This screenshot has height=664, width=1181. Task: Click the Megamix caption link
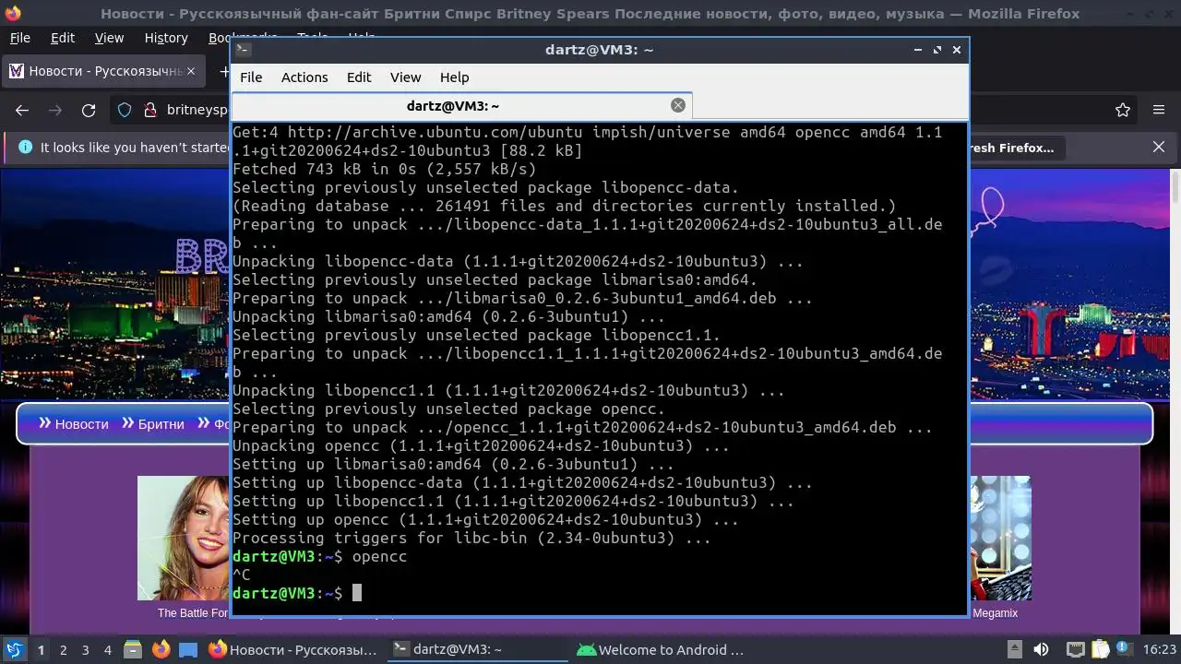click(x=996, y=612)
